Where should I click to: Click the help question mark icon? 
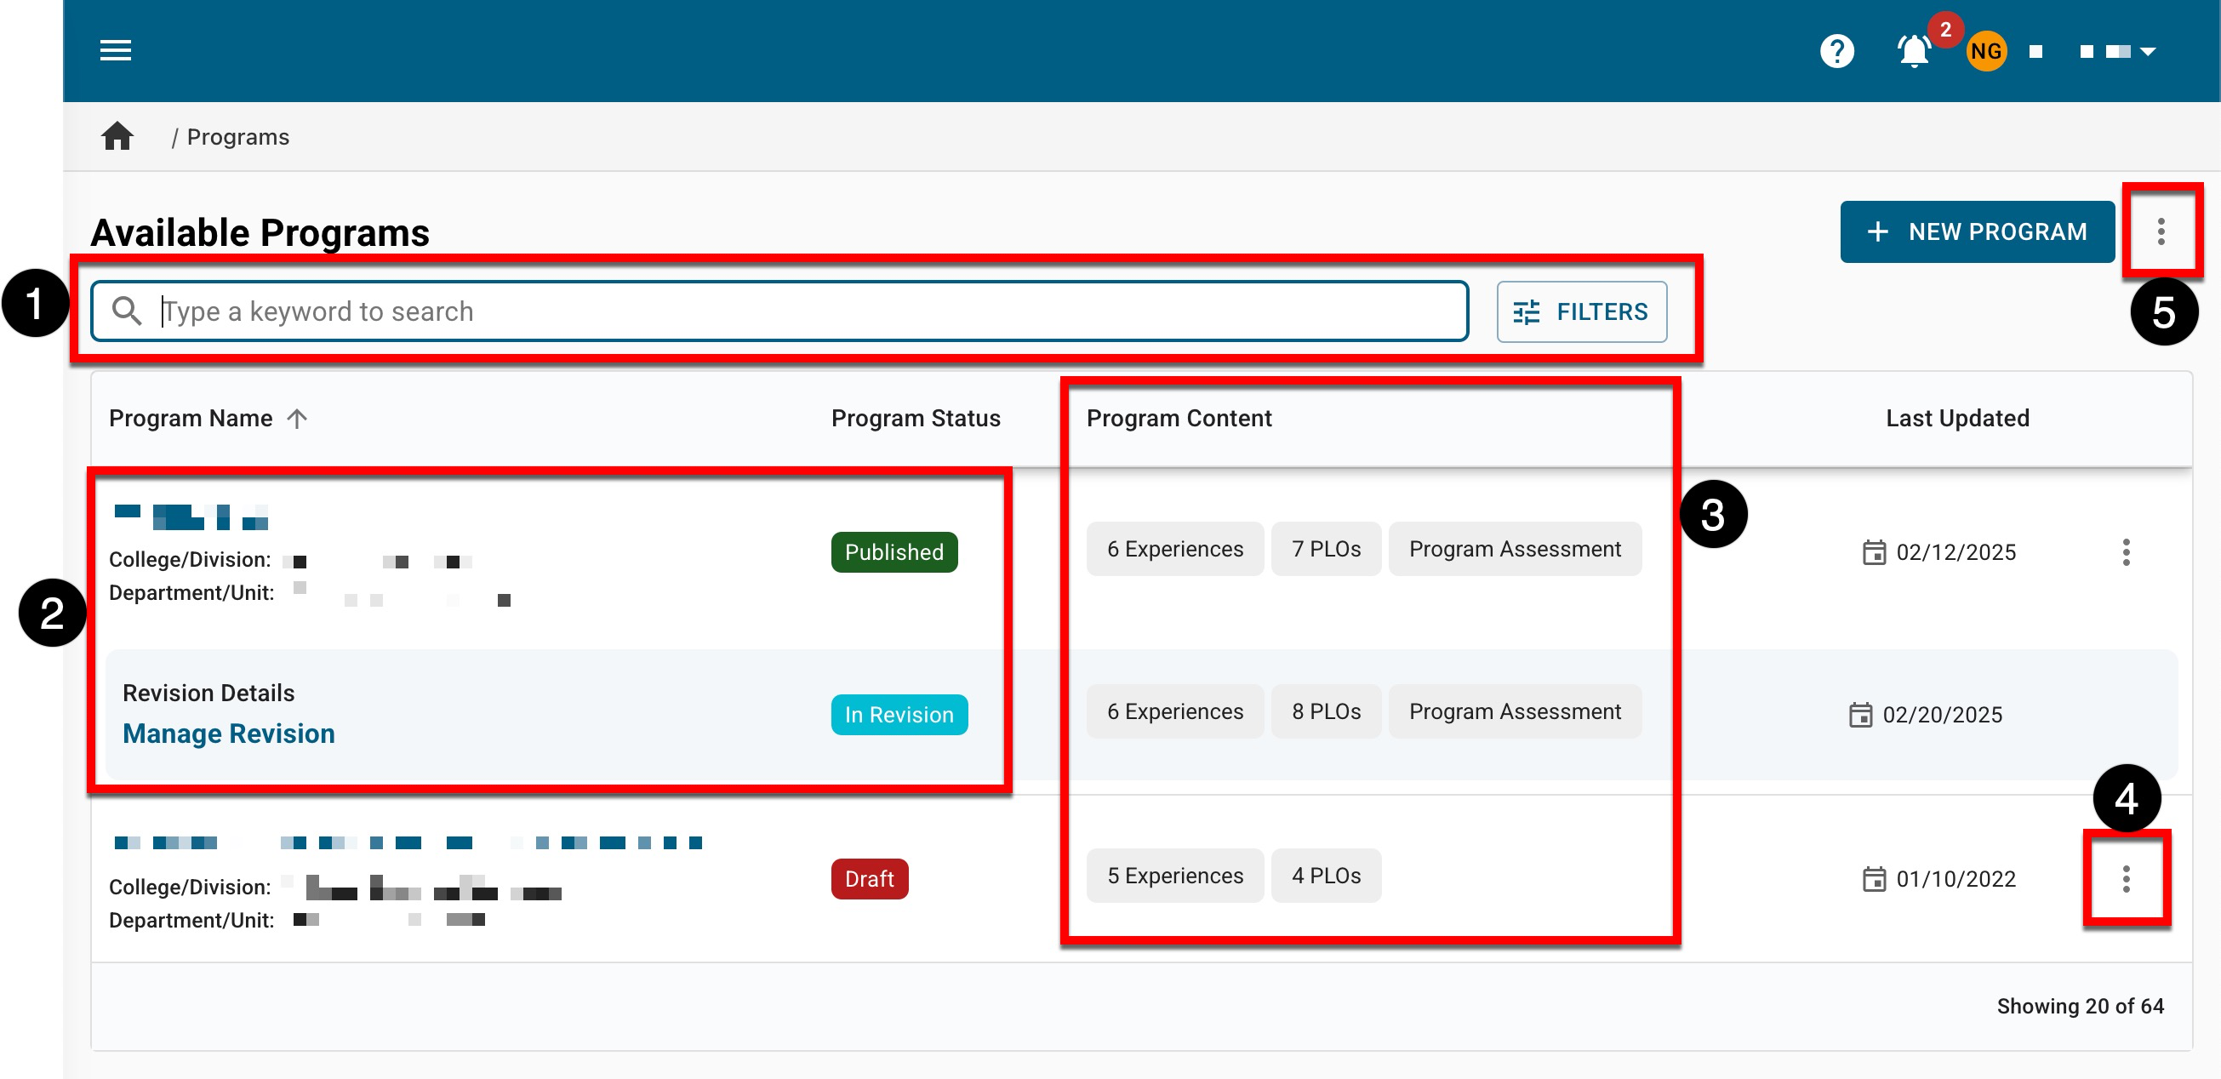(x=1836, y=51)
